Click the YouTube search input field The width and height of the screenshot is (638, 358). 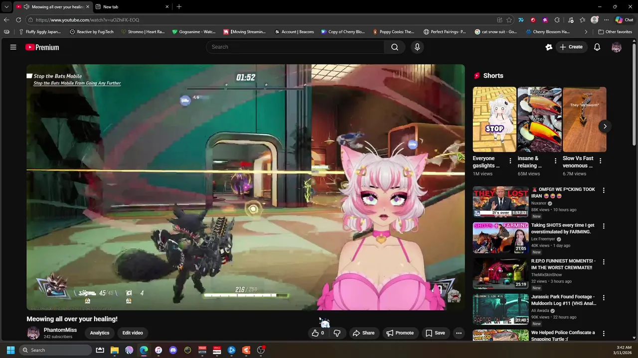pyautogui.click(x=295, y=47)
